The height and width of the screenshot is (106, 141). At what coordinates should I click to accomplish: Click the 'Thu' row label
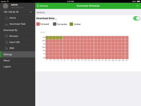click(x=44, y=51)
